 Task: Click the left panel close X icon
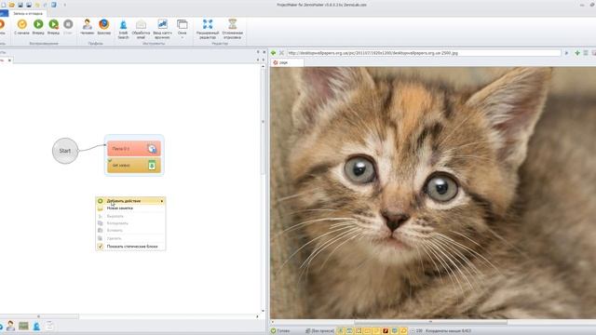[264, 52]
